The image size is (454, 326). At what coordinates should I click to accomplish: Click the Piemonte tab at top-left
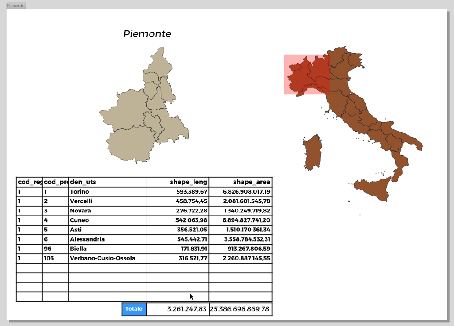16,5
